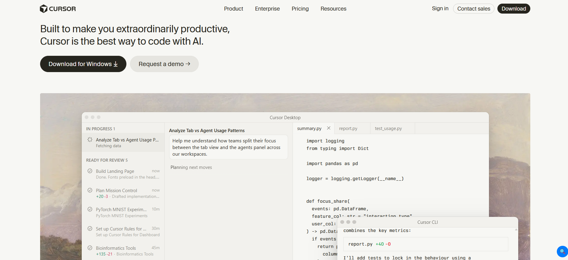This screenshot has width=568, height=260.
Task: Open the Enterprise menu
Action: 267,9
